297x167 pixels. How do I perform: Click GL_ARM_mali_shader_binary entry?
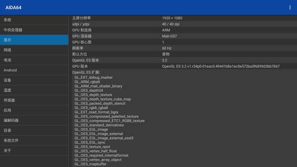point(98,86)
